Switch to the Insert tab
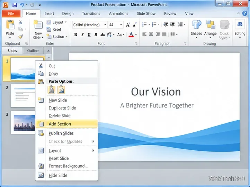Screen dimensions: 250x187 click(x=49, y=13)
